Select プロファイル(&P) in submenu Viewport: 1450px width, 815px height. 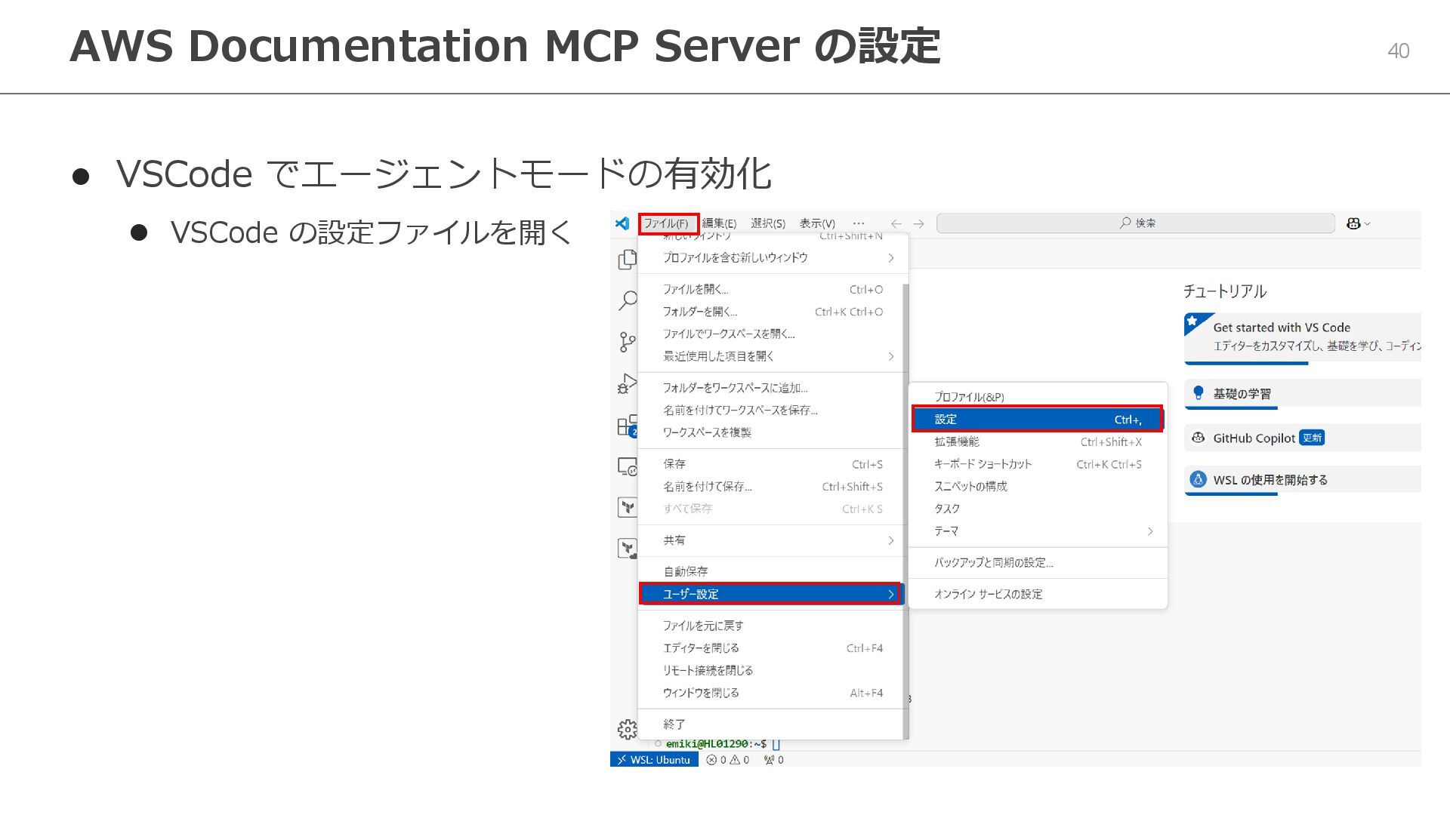(1038, 397)
